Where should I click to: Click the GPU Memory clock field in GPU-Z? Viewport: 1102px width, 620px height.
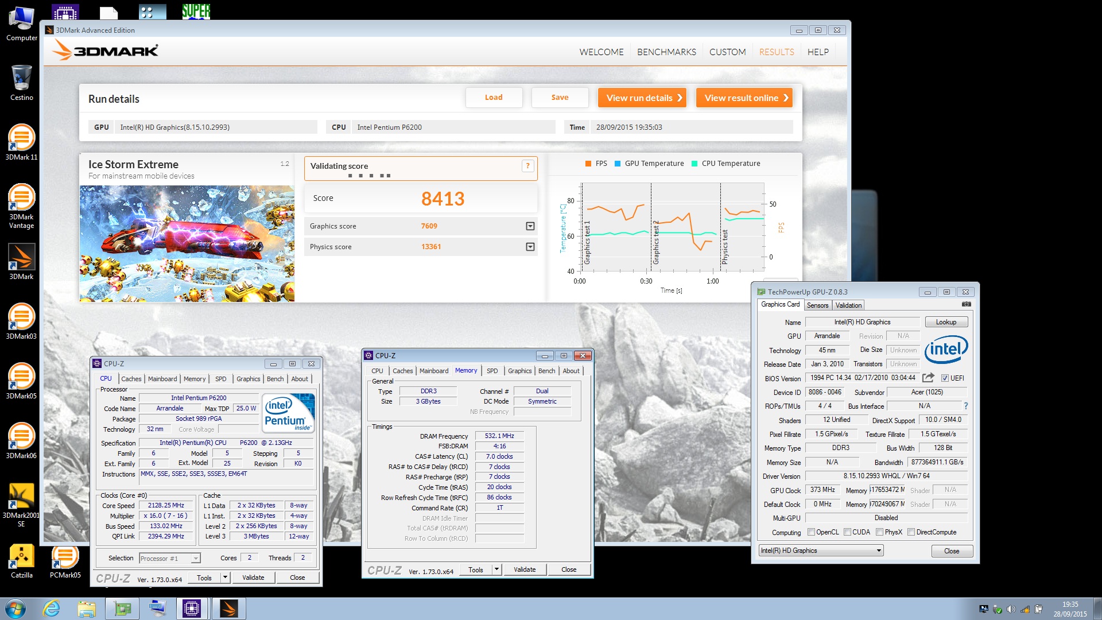point(887,490)
